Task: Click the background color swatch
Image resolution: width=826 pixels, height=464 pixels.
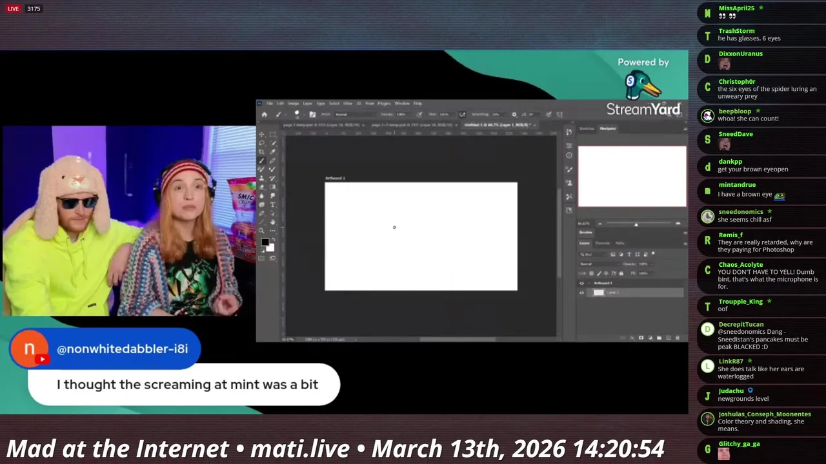Action: [271, 248]
